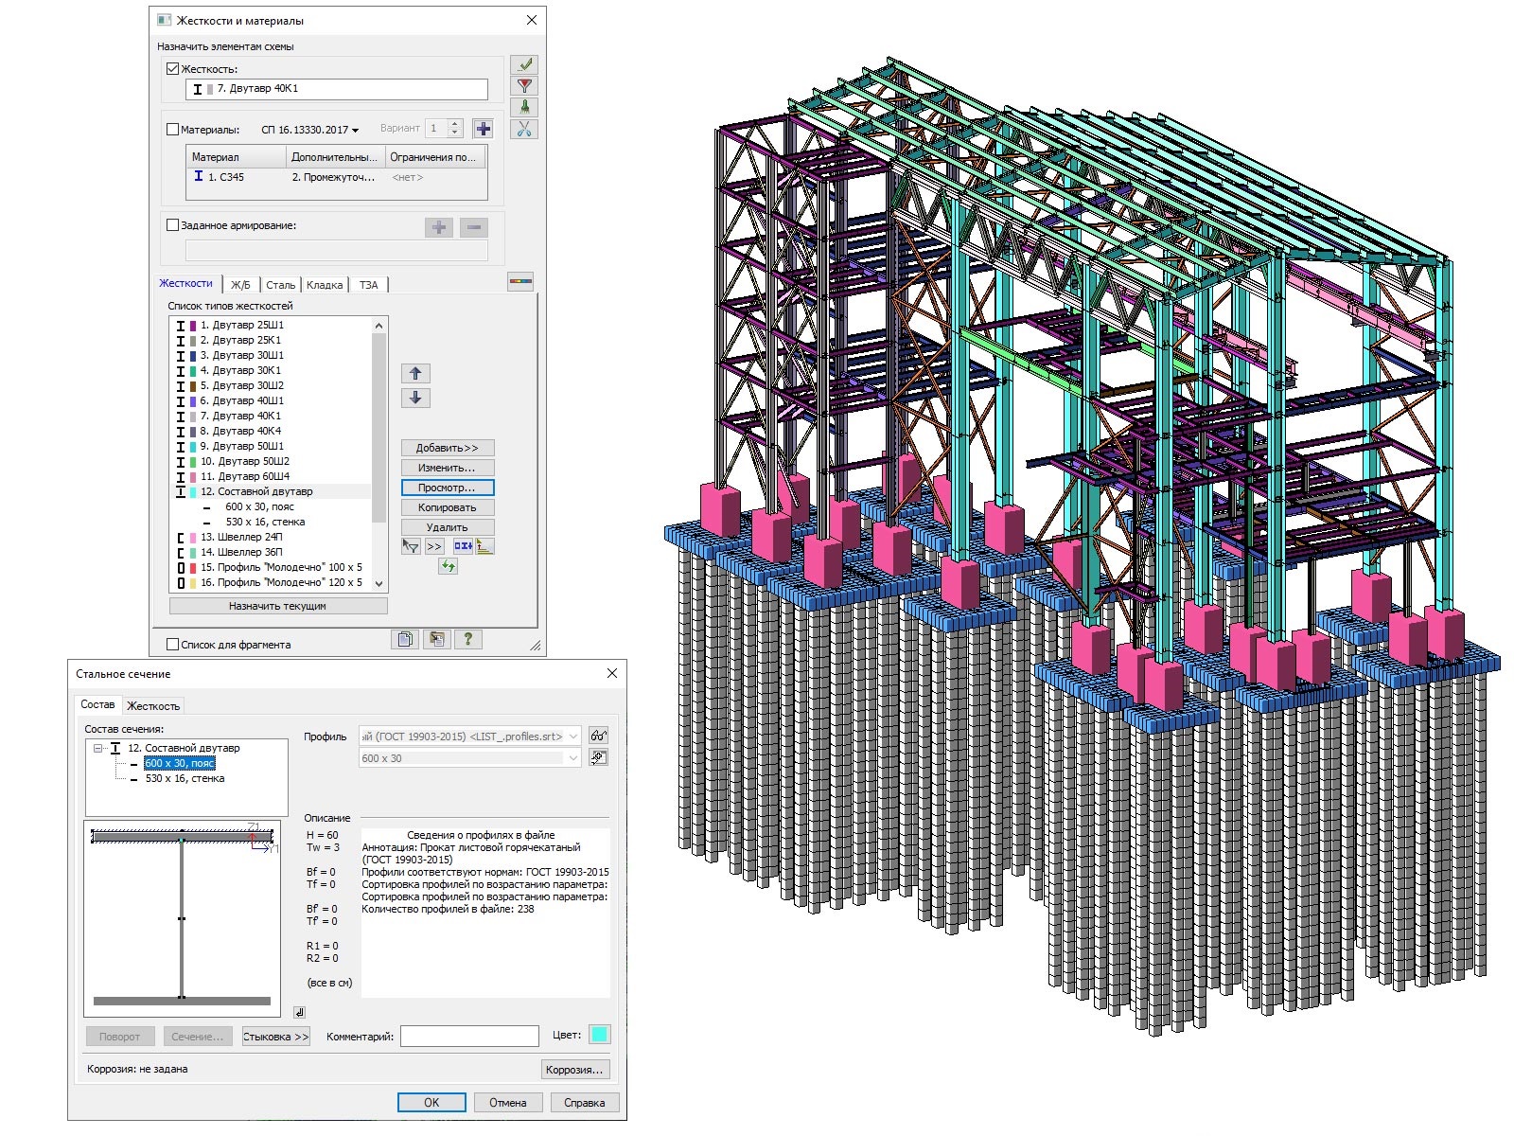The width and height of the screenshot is (1514, 1136).
Task: Check the Список для фрагмента checkbox
Action: coord(172,645)
